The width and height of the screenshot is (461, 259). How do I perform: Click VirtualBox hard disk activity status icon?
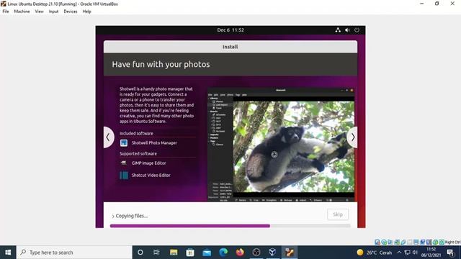pyautogui.click(x=377, y=242)
